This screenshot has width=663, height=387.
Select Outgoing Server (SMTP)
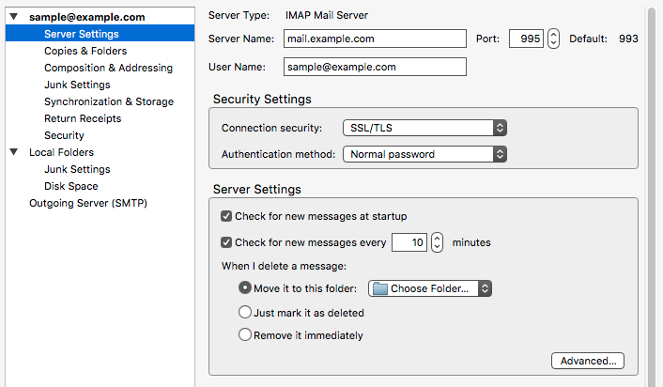[x=88, y=203]
